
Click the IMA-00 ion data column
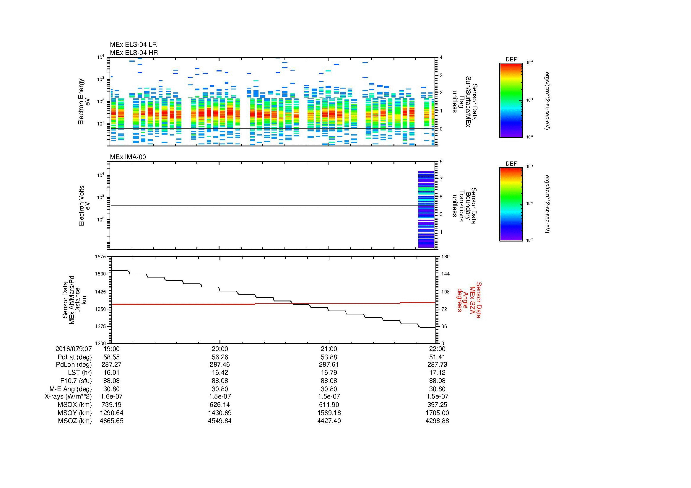click(426, 209)
